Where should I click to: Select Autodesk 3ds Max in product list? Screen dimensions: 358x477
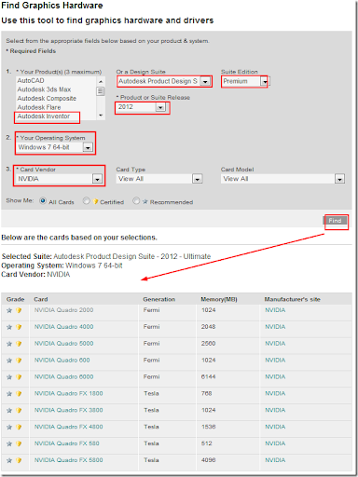point(44,89)
